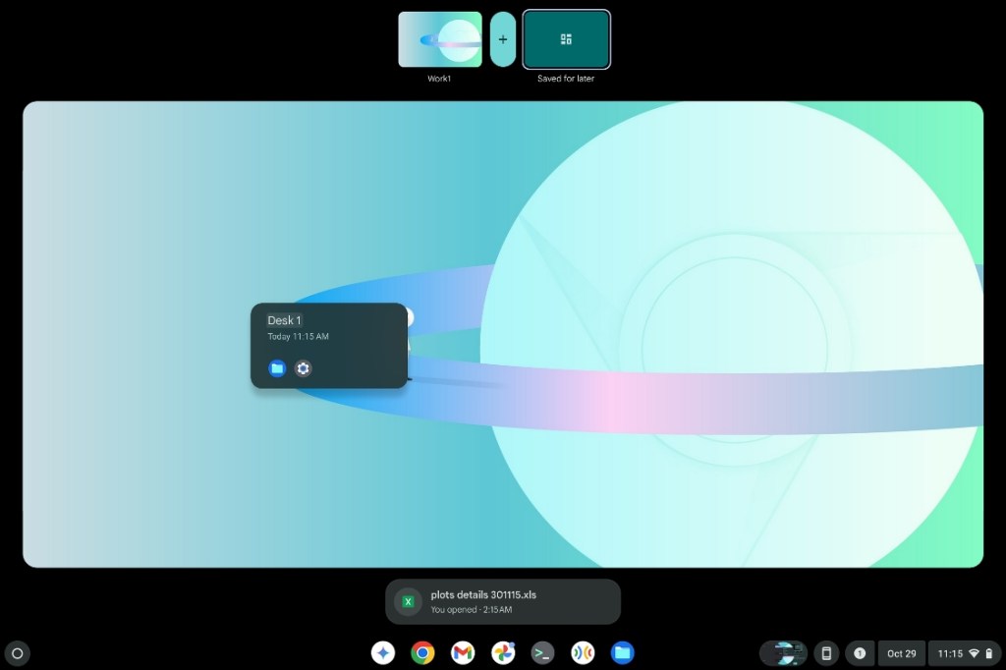
Task: Click the Settings gear in Desk 1 card
Action: pos(303,368)
